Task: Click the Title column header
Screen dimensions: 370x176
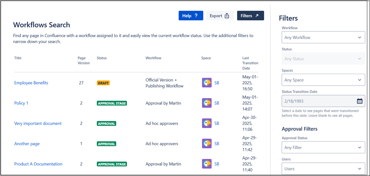Action: (18, 58)
